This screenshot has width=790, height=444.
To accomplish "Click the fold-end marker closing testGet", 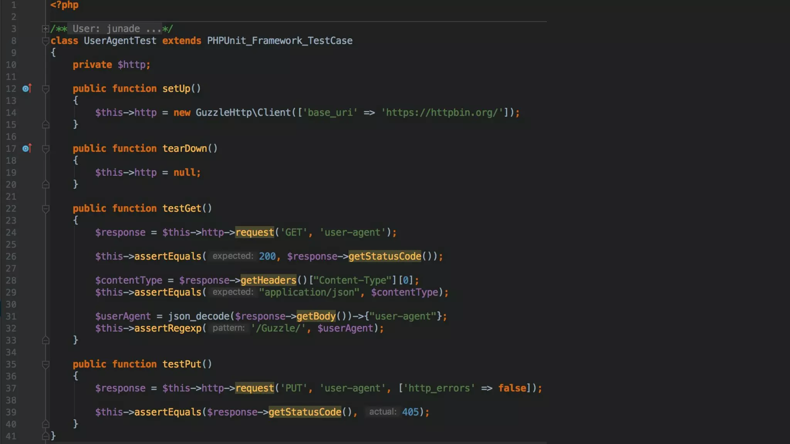I will tap(45, 340).
